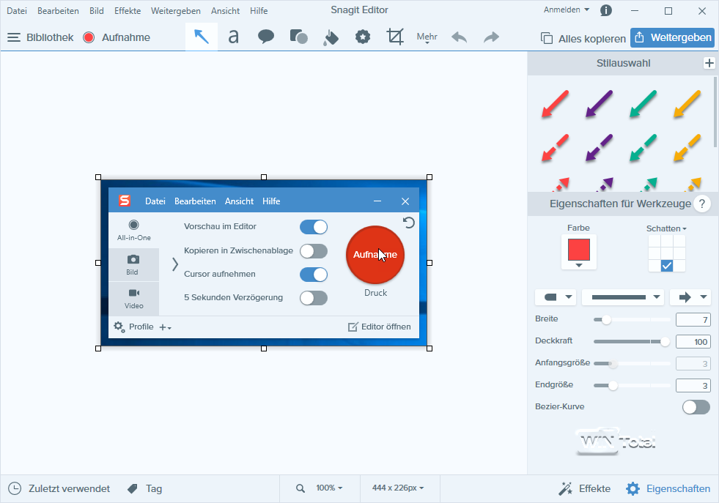Select the Fill bucket tool

coord(331,37)
